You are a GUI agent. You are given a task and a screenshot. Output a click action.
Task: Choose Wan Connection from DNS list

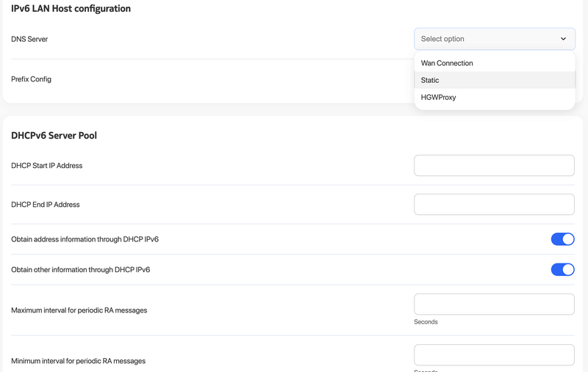point(494,63)
